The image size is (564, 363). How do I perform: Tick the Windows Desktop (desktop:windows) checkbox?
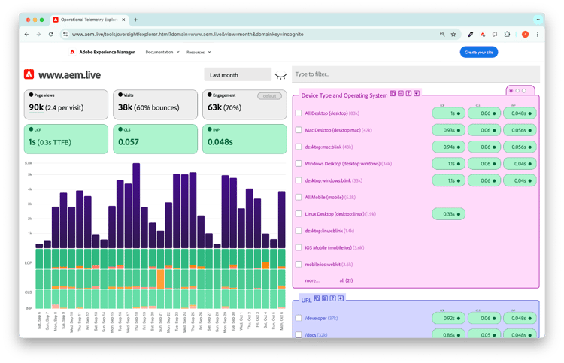click(x=299, y=163)
